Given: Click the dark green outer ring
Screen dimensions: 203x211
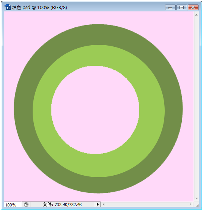Looking at the screenshot, I should click(98, 35).
